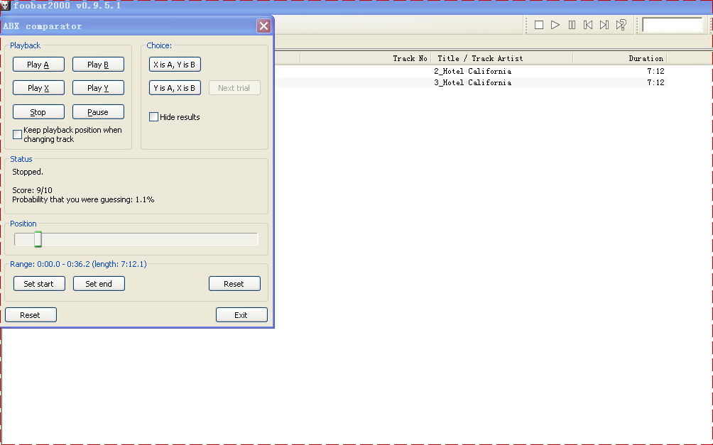
Task: Click 'Probability that you were guessing: 1.1%' text
Action: pyautogui.click(x=83, y=199)
